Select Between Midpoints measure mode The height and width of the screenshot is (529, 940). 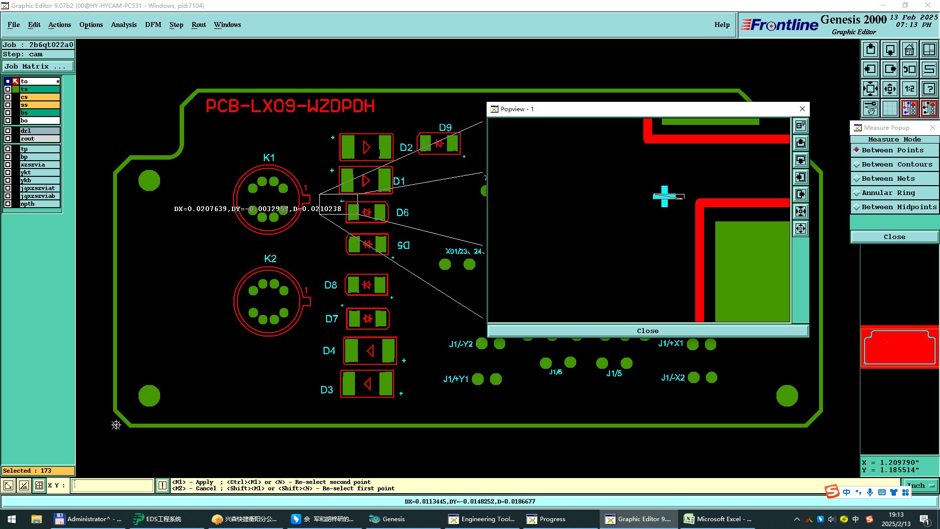[894, 207]
